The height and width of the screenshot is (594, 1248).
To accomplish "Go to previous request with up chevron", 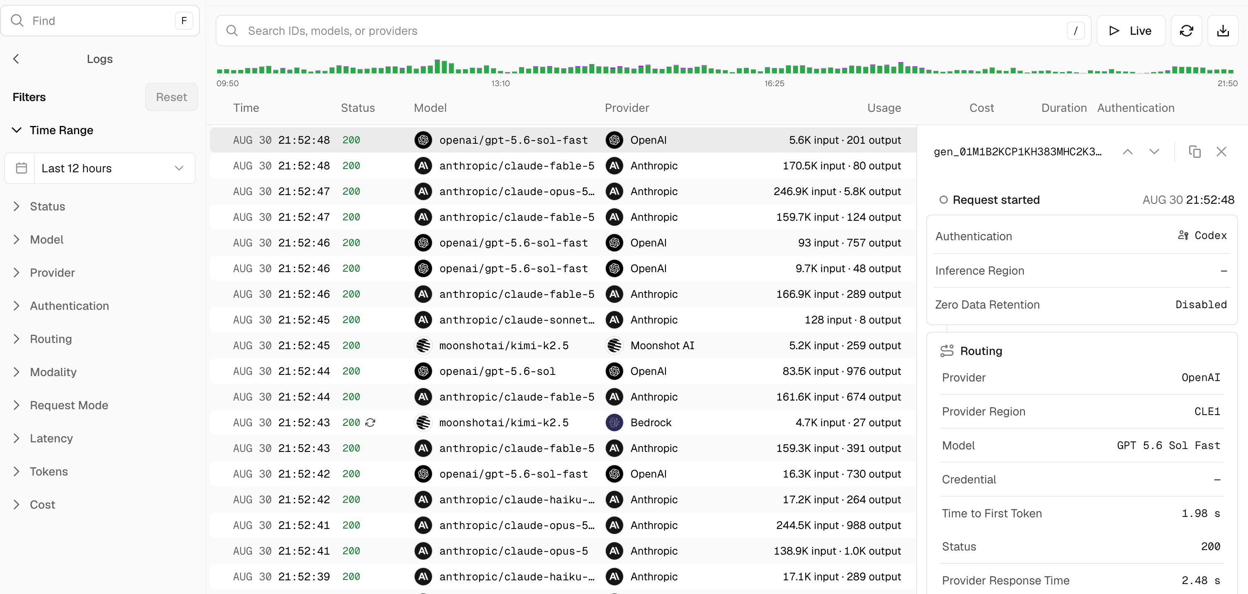I will pos(1127,152).
